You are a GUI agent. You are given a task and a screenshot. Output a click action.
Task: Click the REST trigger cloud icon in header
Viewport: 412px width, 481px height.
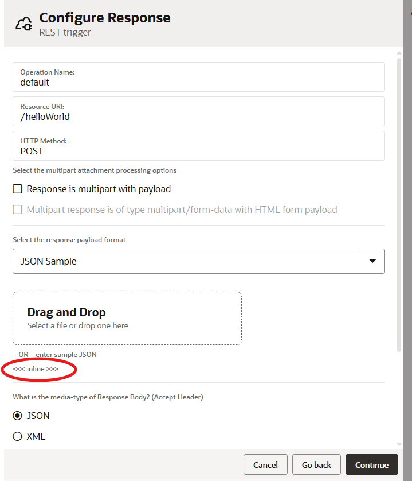pyautogui.click(x=23, y=24)
